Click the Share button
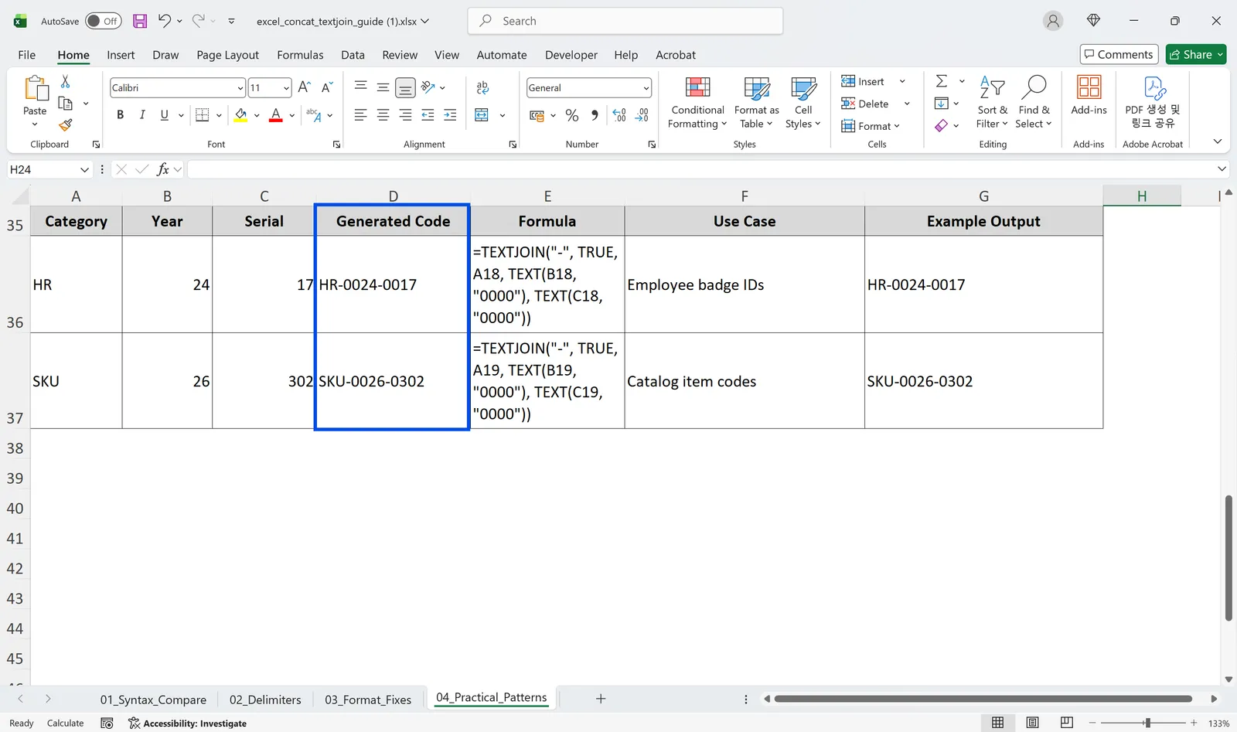Viewport: 1237px width, 732px height. (x=1196, y=54)
